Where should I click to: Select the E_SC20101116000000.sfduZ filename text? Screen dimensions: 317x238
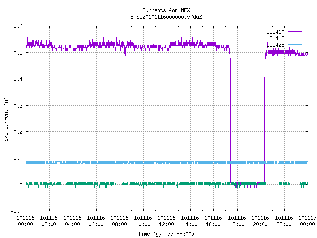click(166, 17)
